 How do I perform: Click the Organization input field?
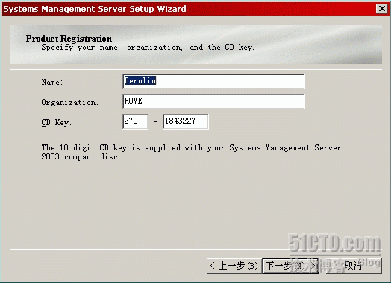213,101
